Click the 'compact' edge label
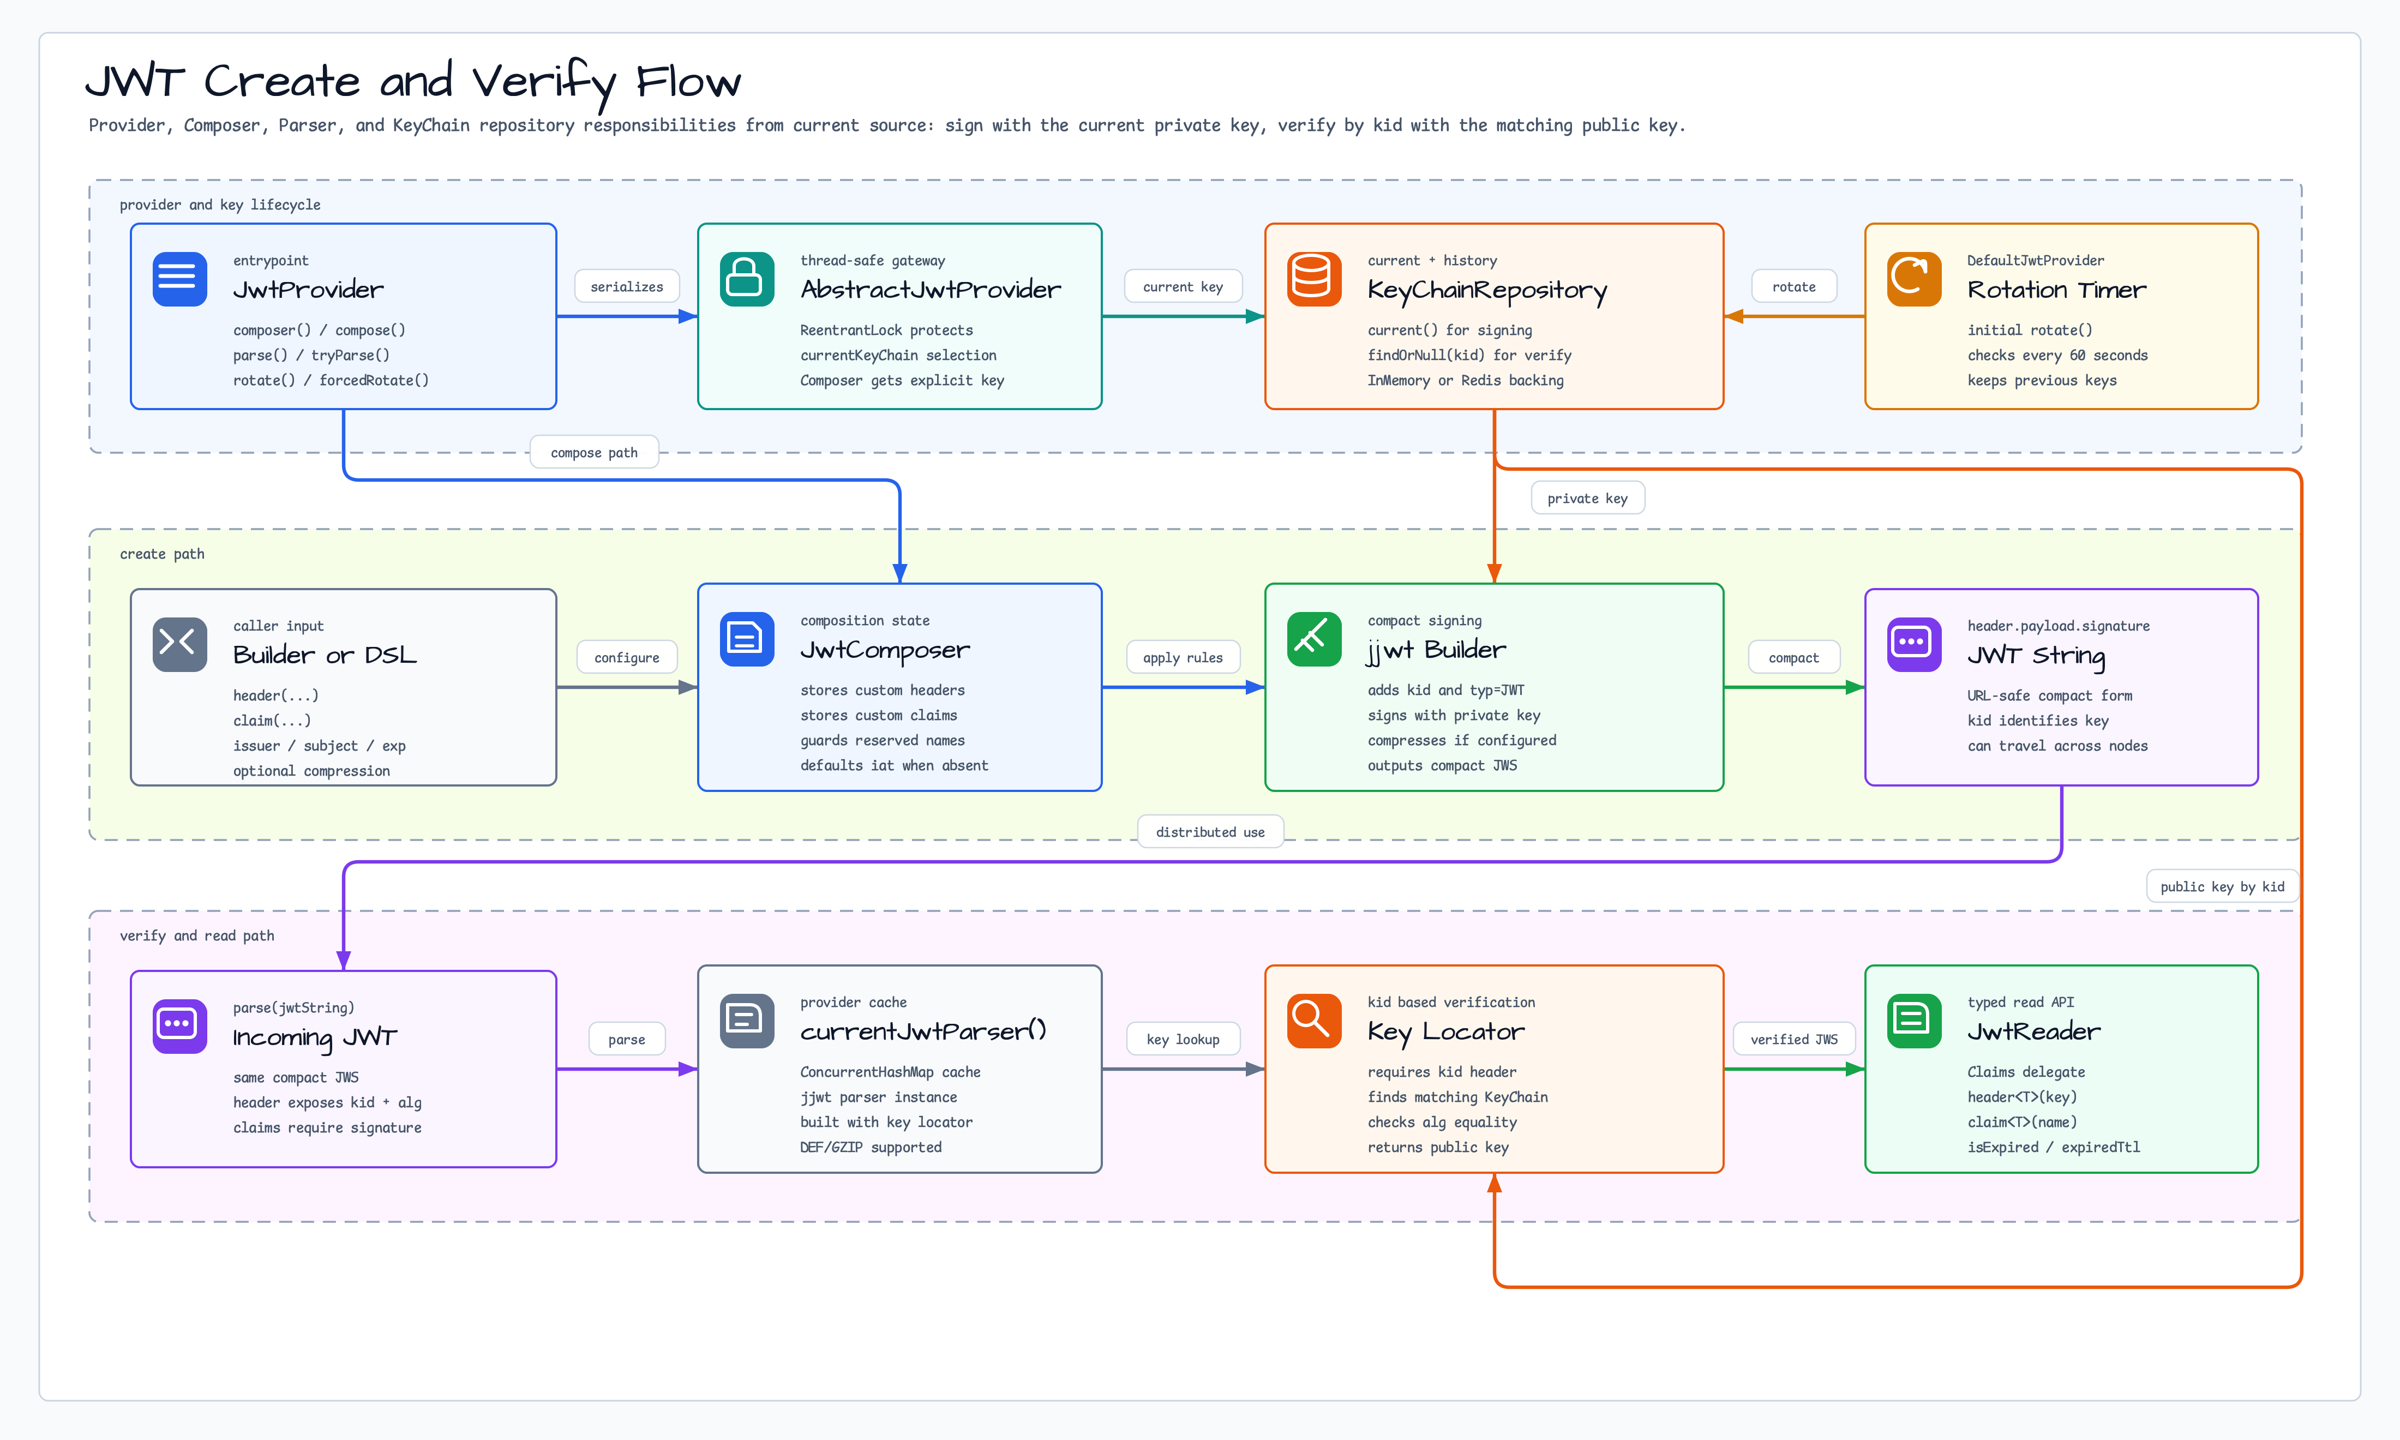Screen dimensions: 2400x1440 (x=1793, y=657)
